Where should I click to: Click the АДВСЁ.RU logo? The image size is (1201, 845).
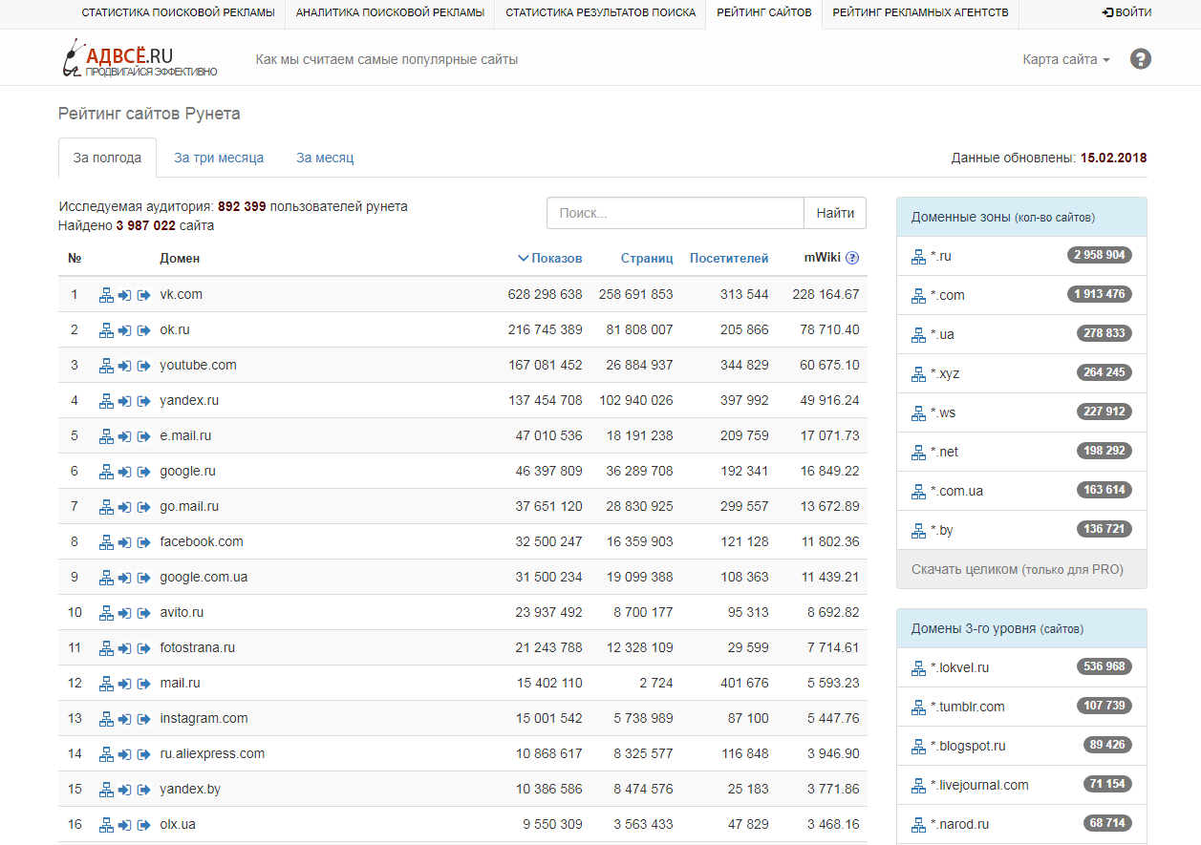point(139,59)
